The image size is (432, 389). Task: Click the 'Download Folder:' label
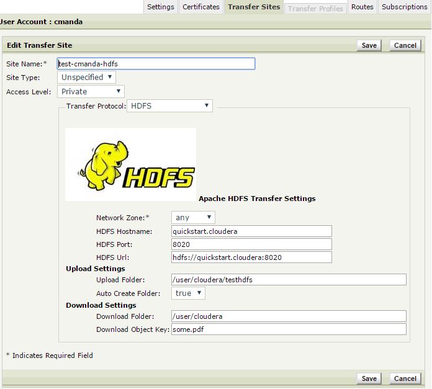pyautogui.click(x=125, y=316)
